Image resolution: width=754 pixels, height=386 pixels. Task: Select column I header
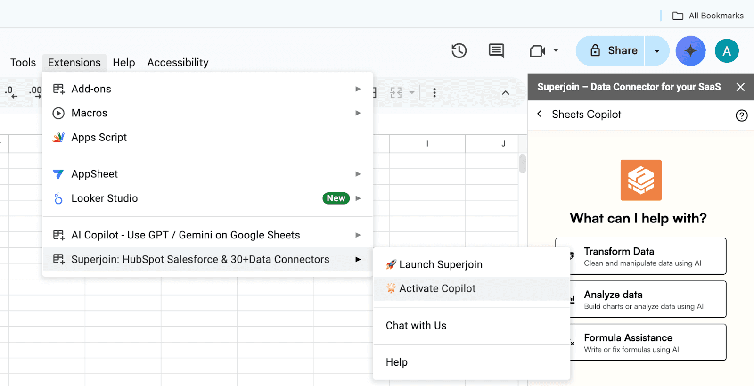pyautogui.click(x=427, y=144)
